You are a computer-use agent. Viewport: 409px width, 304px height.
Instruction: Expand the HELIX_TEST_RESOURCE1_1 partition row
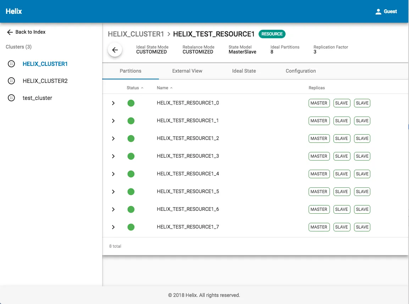(x=113, y=121)
